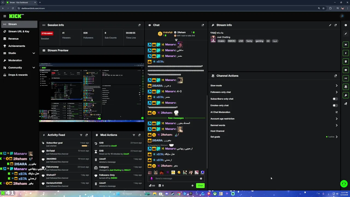Toggle Emotes-only chat switch

pos(335,105)
